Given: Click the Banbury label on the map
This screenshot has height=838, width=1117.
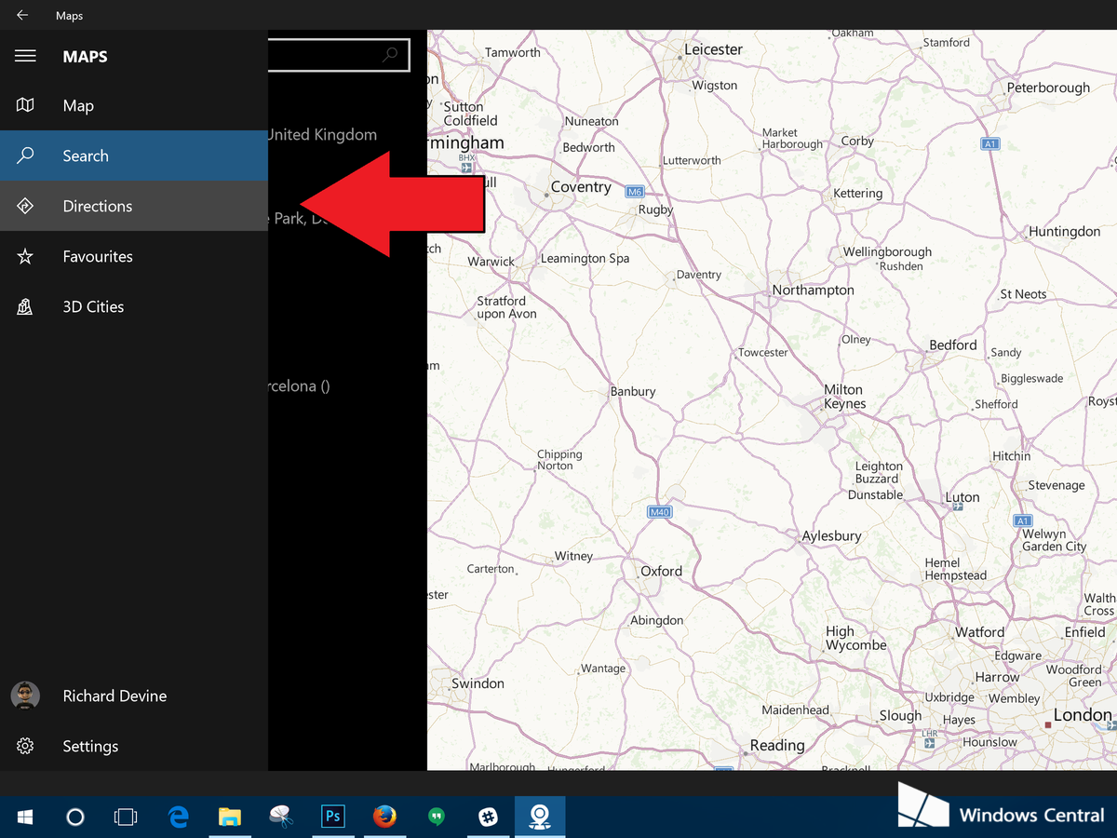Looking at the screenshot, I should coord(633,391).
